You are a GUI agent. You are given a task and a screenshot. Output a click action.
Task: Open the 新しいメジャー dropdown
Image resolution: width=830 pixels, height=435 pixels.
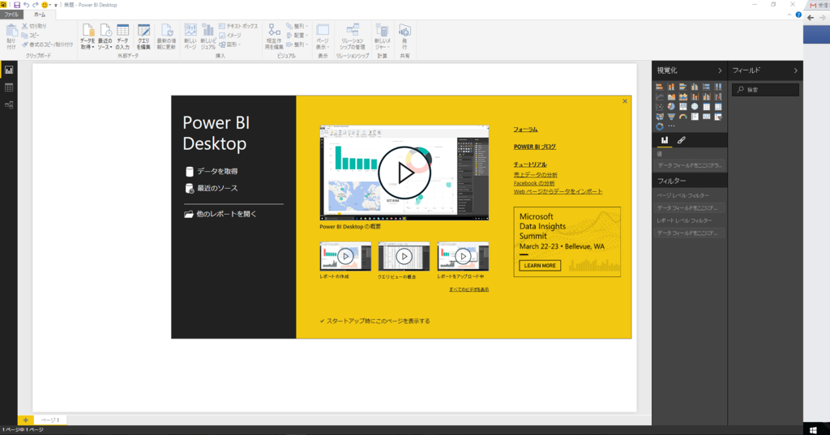[383, 36]
